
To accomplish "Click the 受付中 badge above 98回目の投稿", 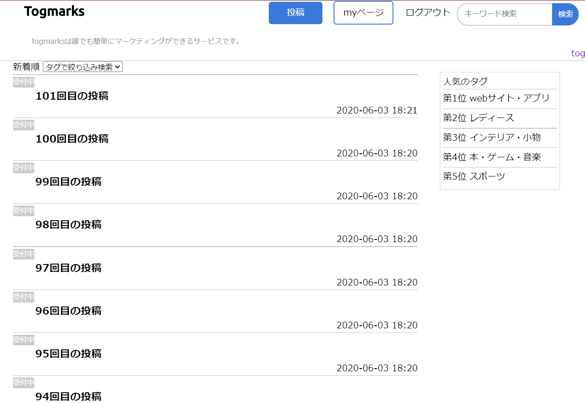I will (24, 210).
